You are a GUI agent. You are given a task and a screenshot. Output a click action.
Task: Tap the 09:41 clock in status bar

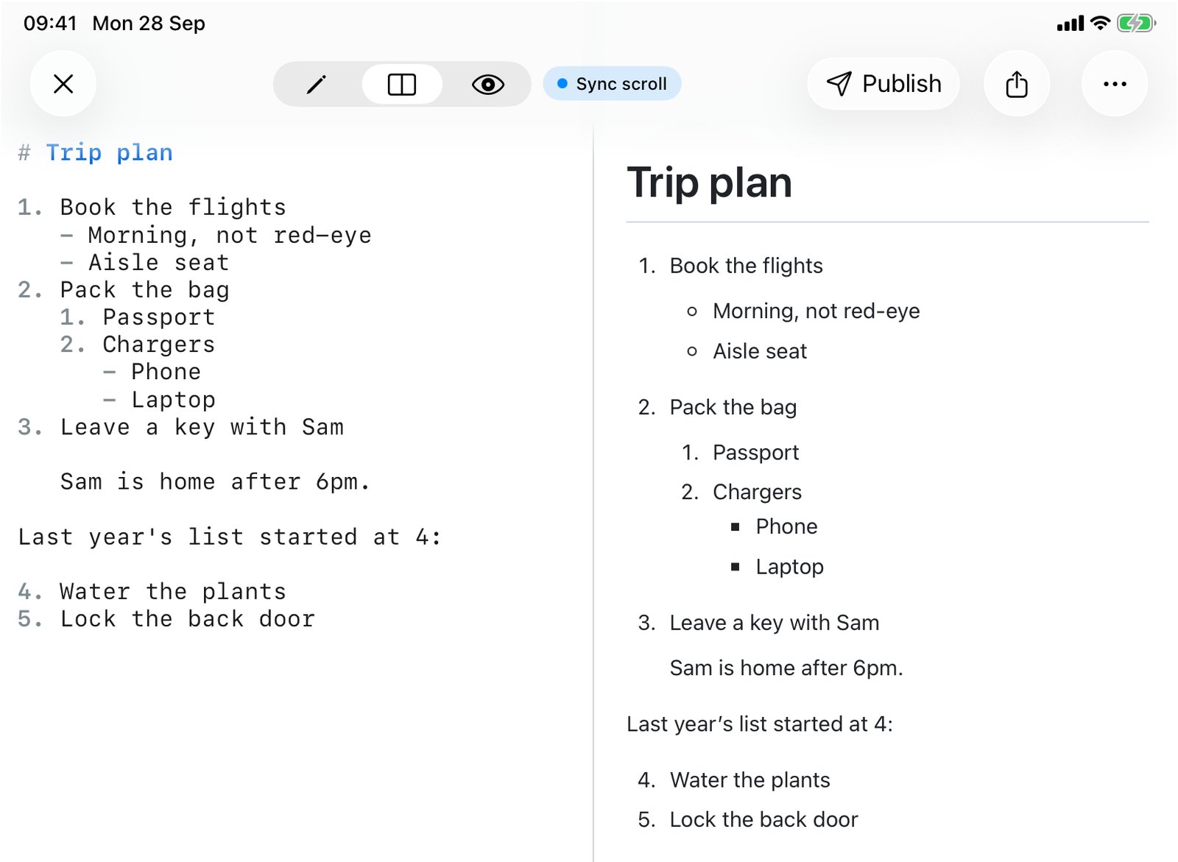click(50, 24)
